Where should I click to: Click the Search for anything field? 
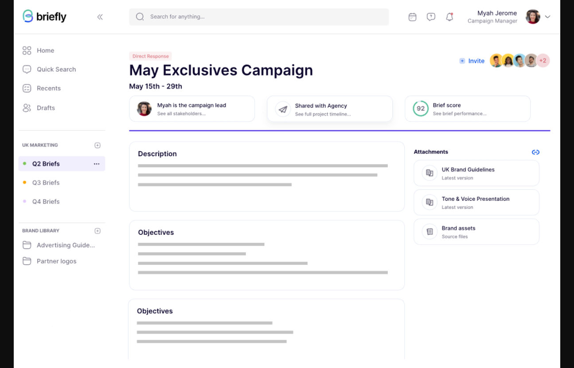[x=259, y=17]
